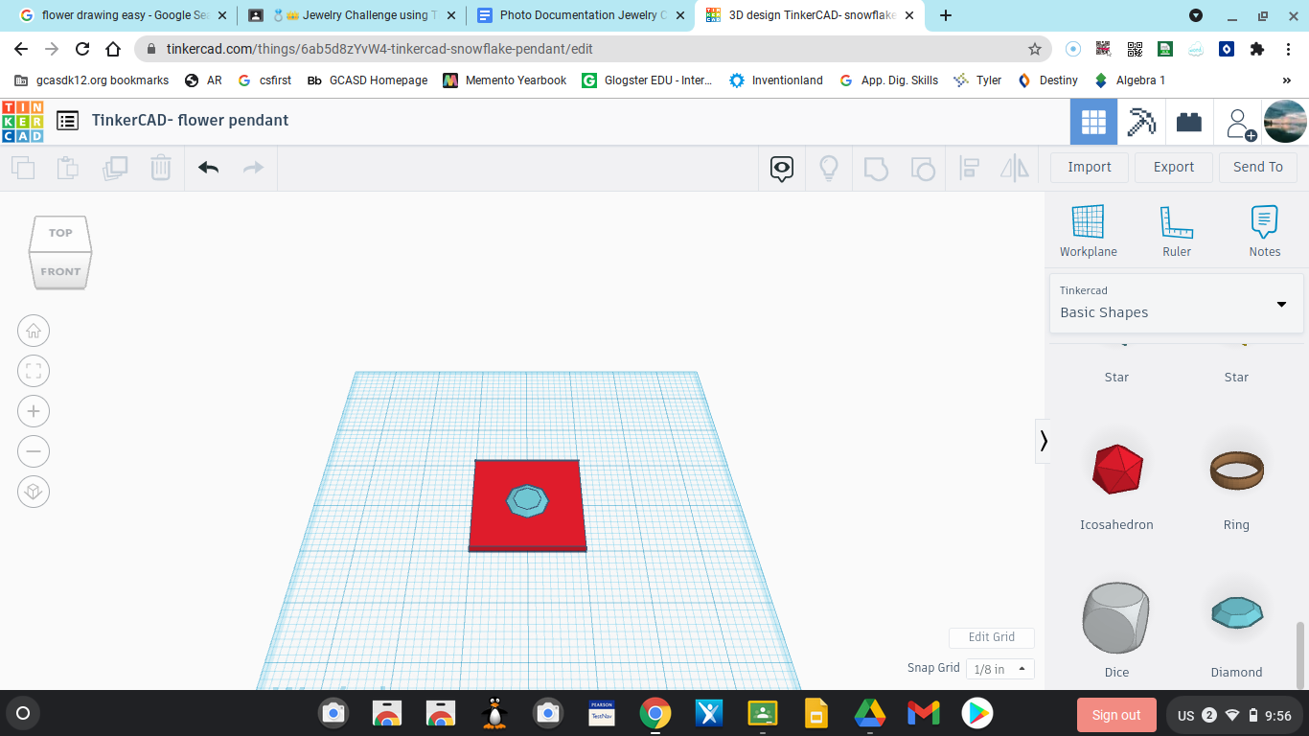Screen dimensions: 1309x736
Task: Click the Flip/Mirror tool icon
Action: (1015, 168)
